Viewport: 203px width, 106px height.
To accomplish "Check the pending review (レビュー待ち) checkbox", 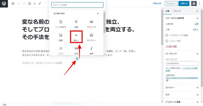I will pos(167,41).
